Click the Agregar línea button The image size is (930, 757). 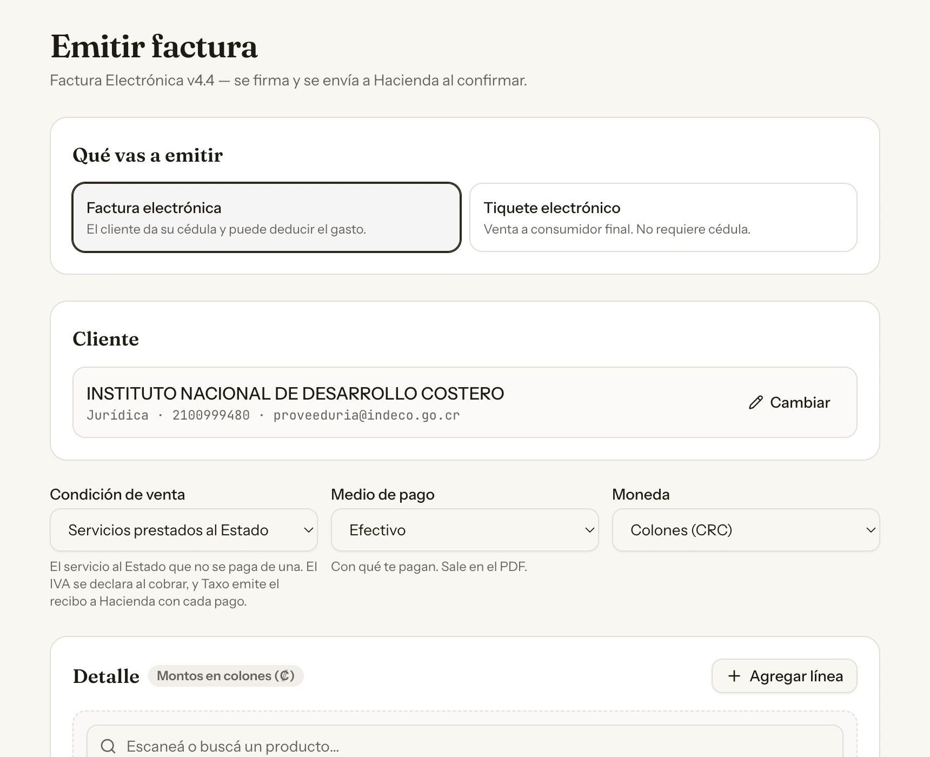(785, 676)
